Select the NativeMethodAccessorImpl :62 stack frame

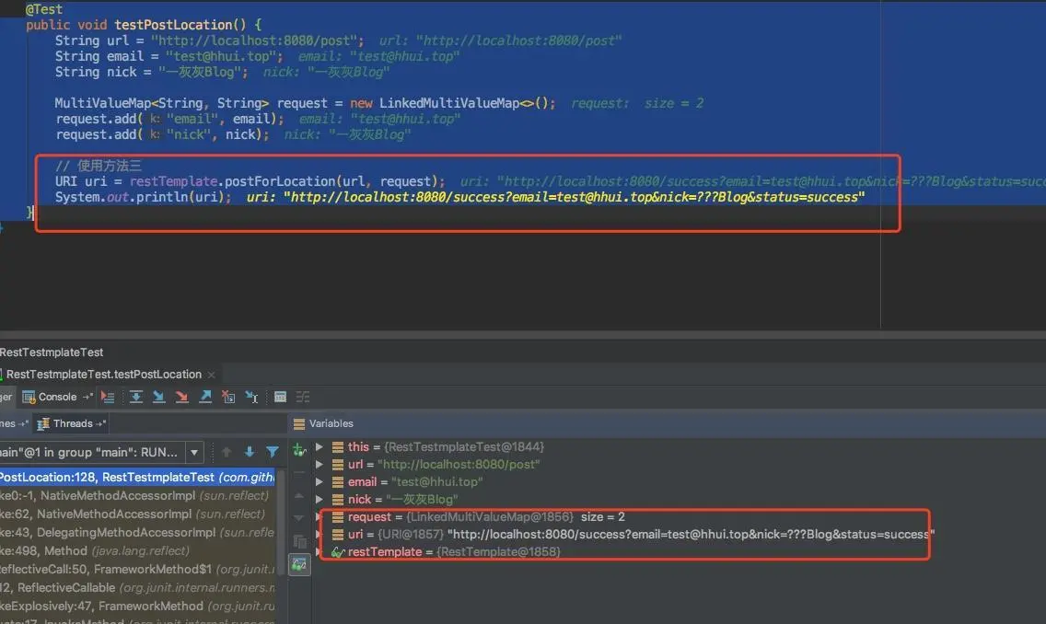137,514
